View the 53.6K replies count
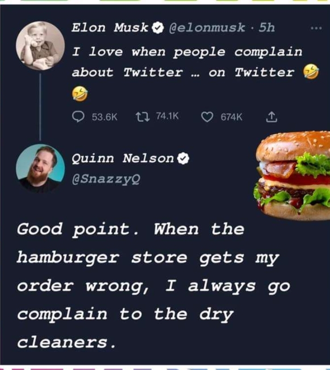 (x=104, y=117)
